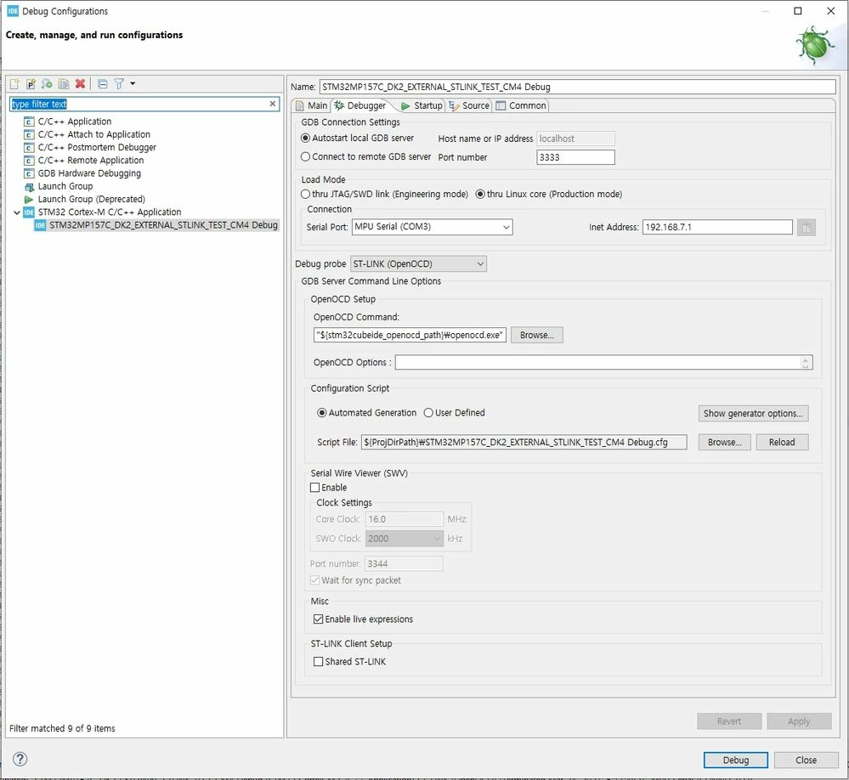Open SWO Clock dropdown
The height and width of the screenshot is (780, 849).
tap(405, 540)
